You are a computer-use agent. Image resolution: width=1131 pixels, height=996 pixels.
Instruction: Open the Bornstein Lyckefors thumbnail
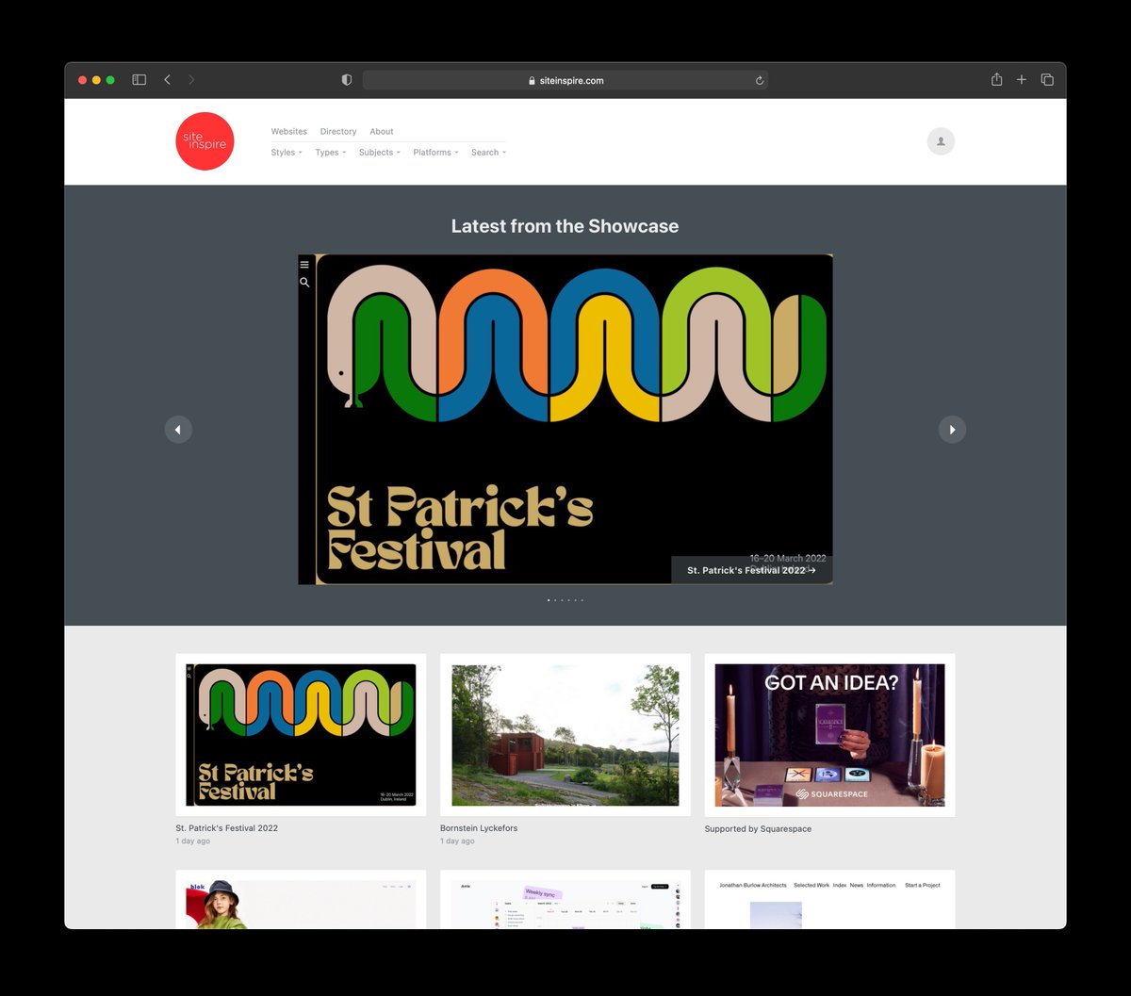[565, 735]
